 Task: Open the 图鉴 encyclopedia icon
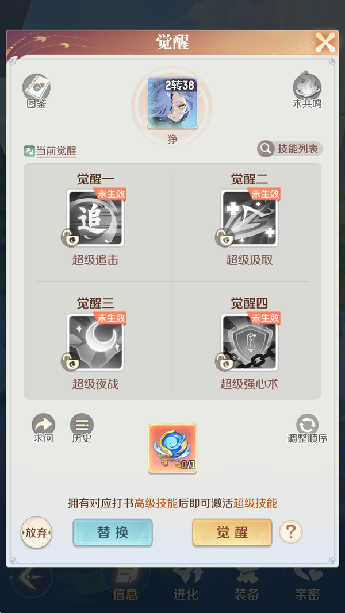coord(36,87)
